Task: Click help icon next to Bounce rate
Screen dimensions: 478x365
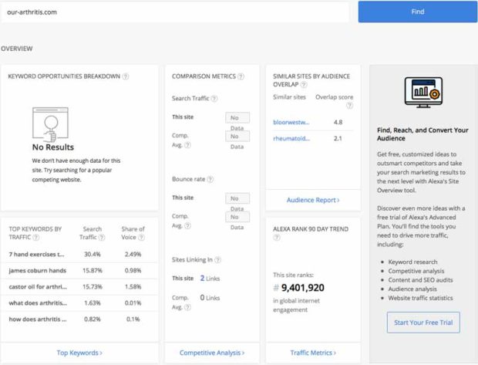Action: click(x=210, y=179)
